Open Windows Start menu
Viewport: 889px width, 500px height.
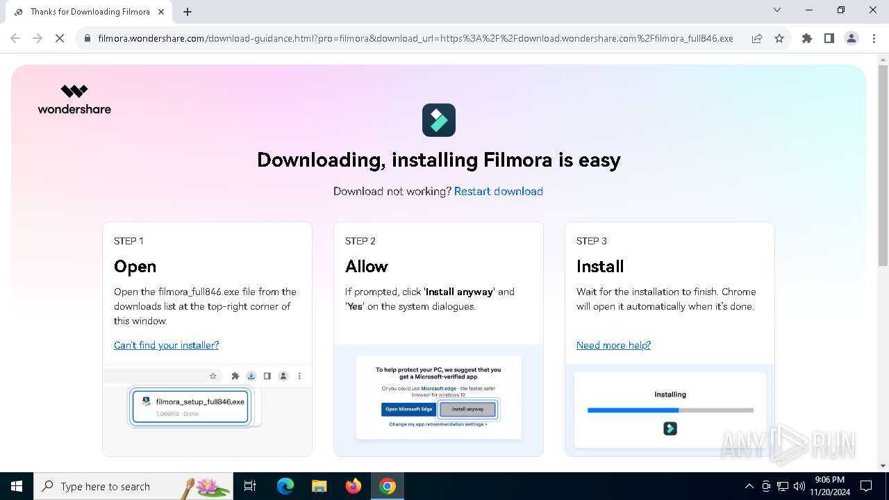tap(17, 486)
